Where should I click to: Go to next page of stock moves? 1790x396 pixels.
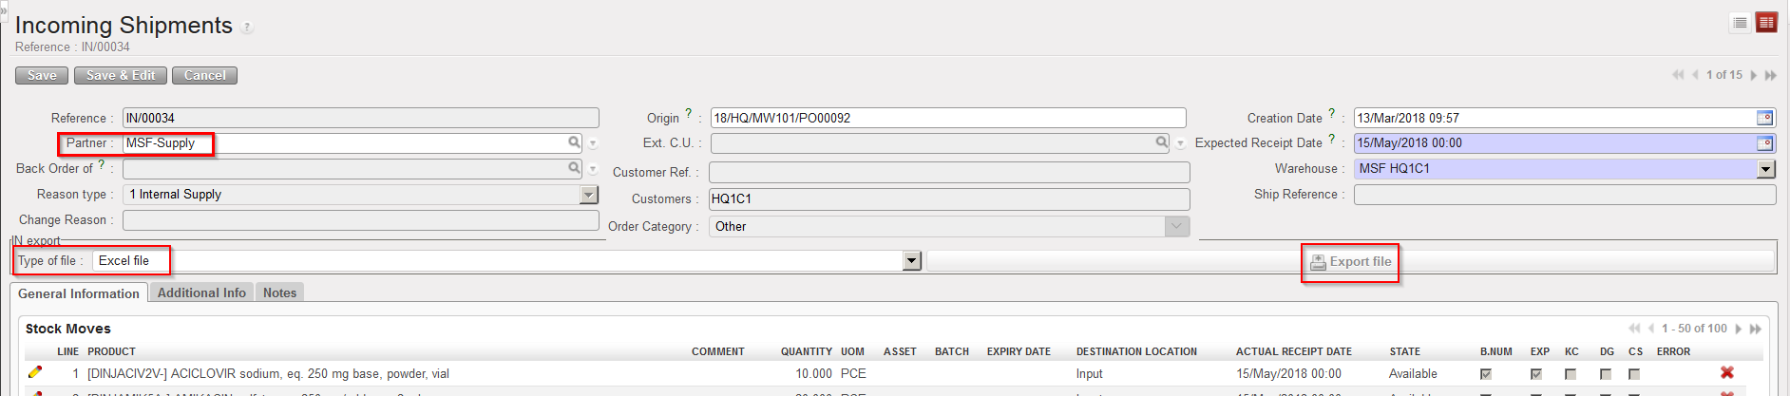[x=1738, y=329]
